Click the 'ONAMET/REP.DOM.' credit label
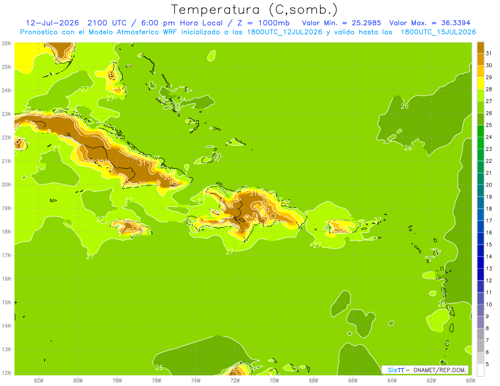 (440, 370)
